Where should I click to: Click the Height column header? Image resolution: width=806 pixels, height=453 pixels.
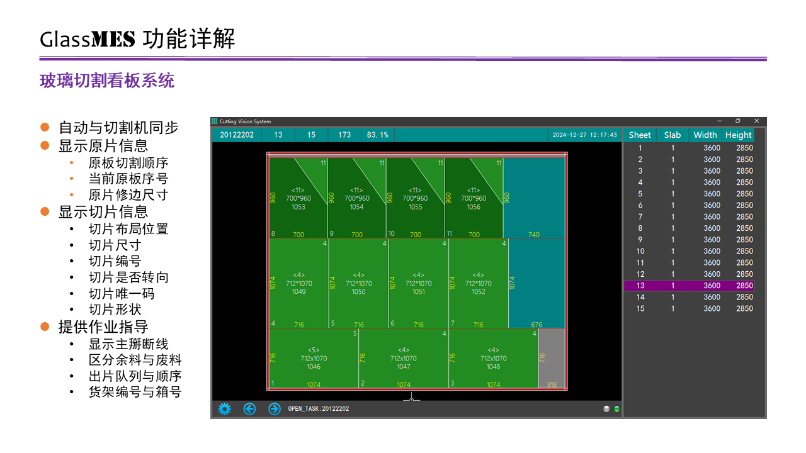(x=738, y=135)
